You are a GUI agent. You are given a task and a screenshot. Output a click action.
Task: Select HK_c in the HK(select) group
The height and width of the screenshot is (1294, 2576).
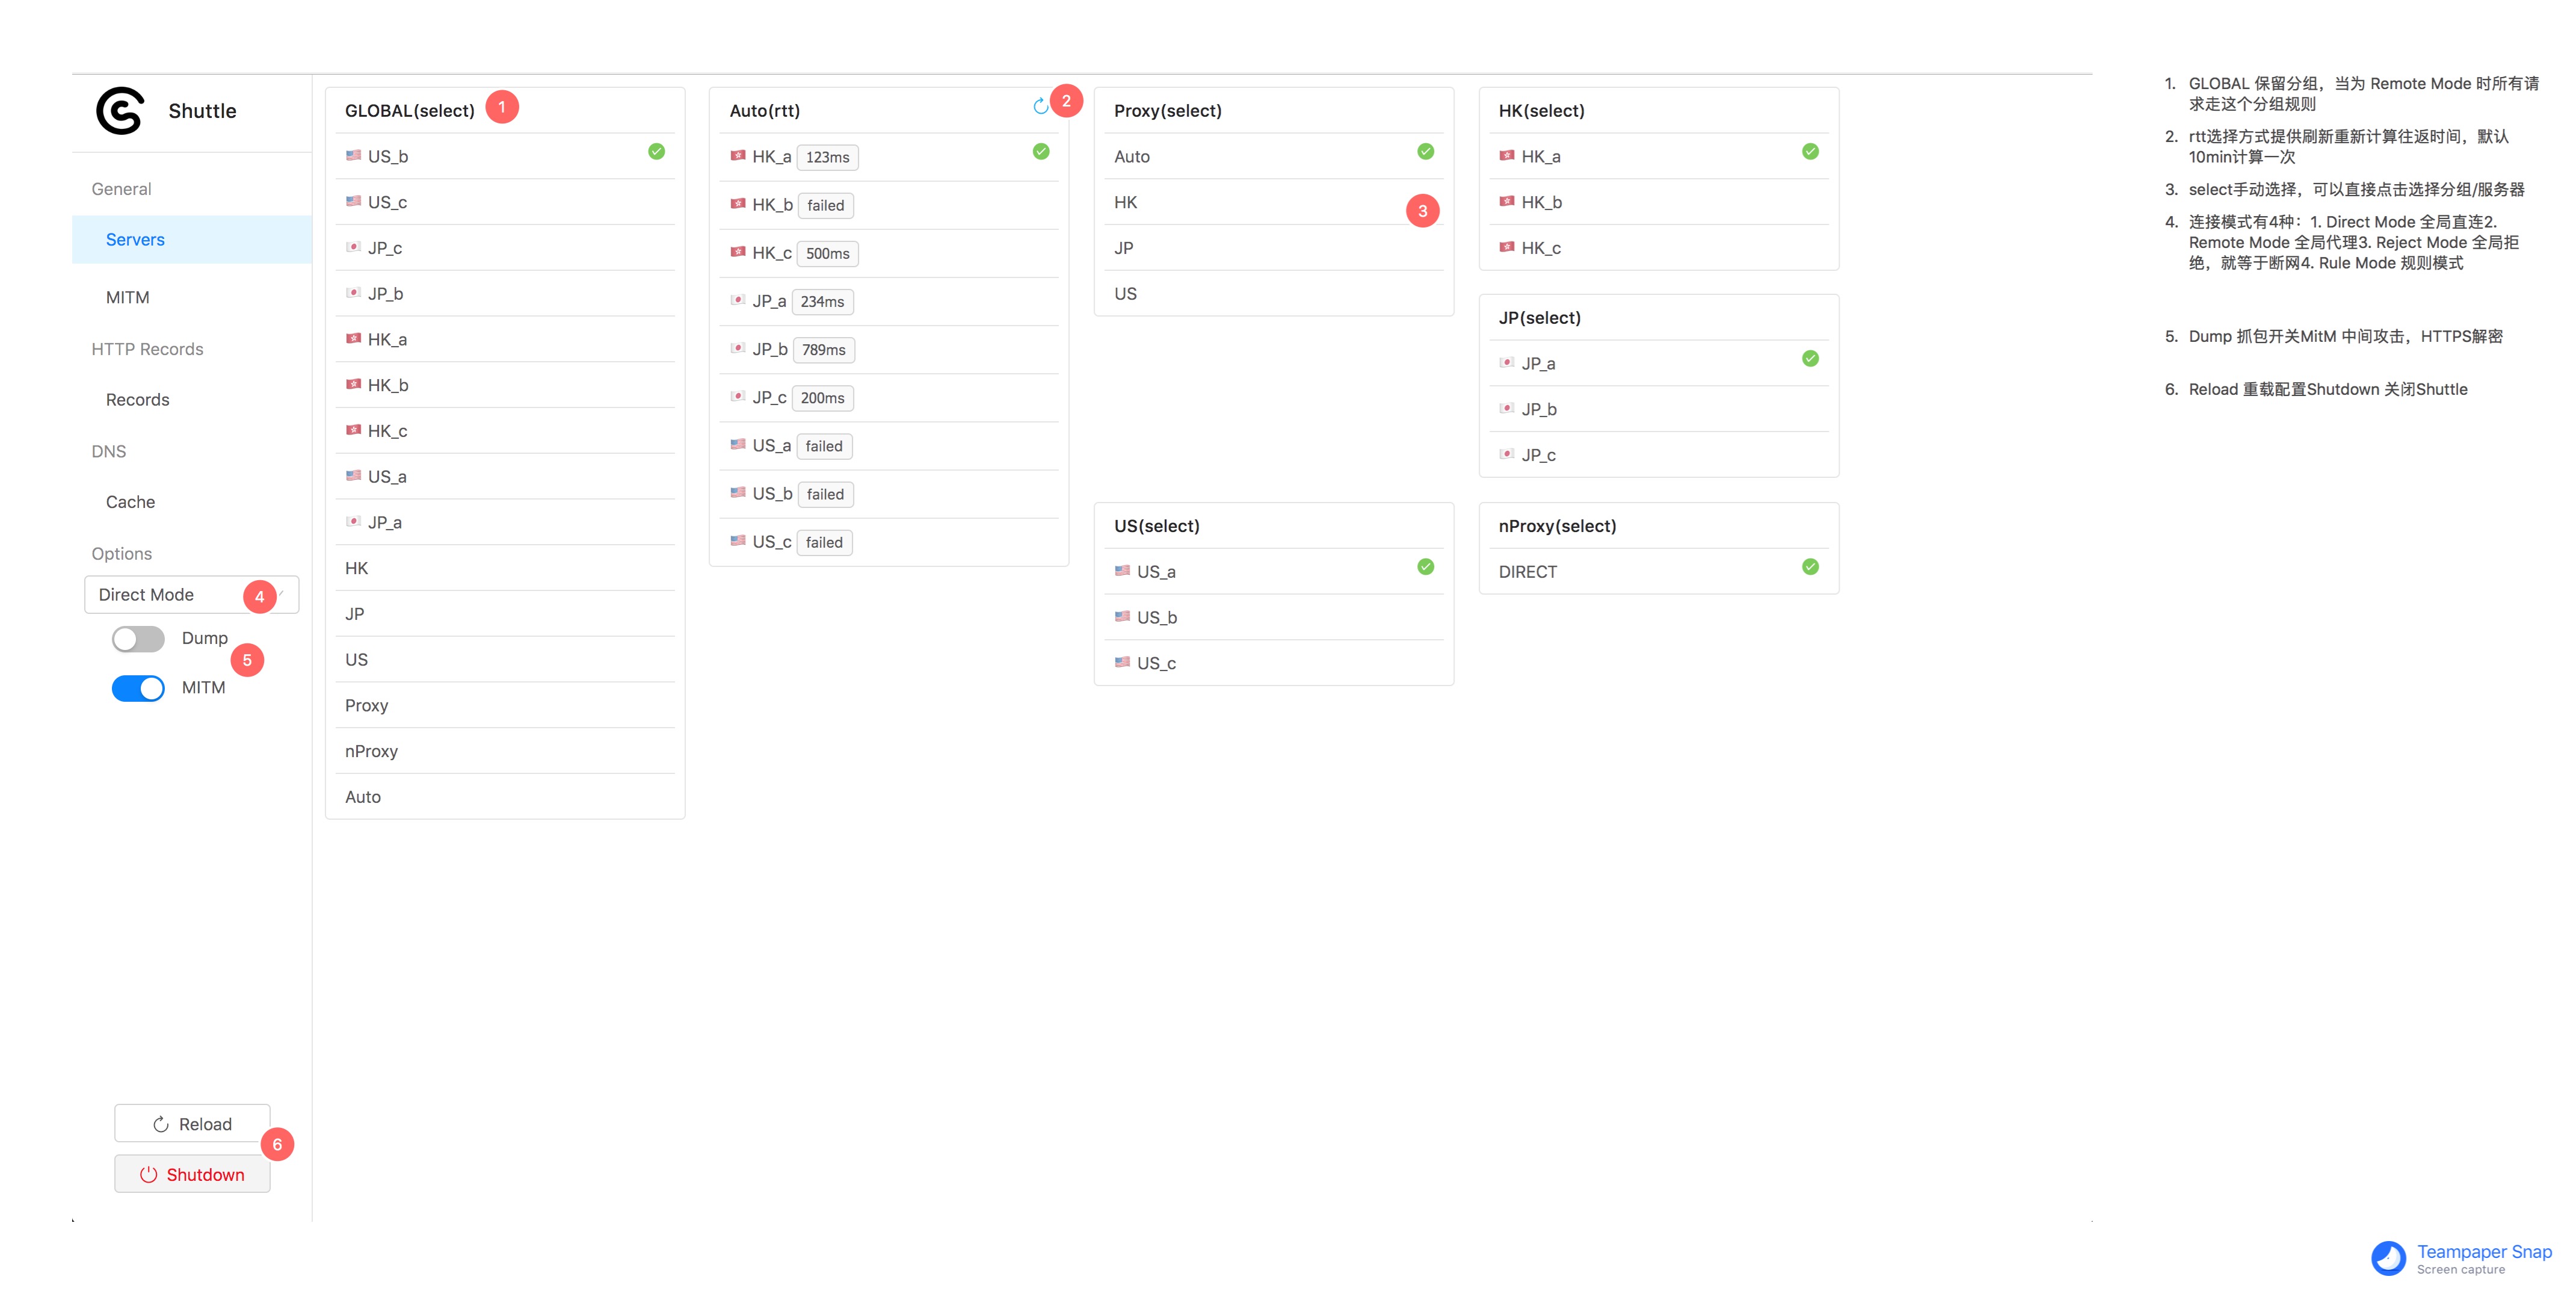pos(1541,248)
